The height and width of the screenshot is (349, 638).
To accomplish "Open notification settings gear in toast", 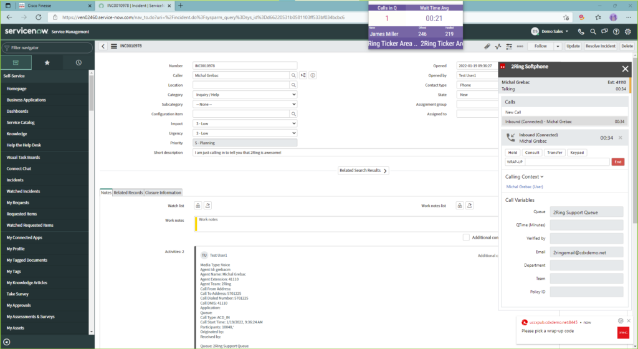I will point(621,321).
